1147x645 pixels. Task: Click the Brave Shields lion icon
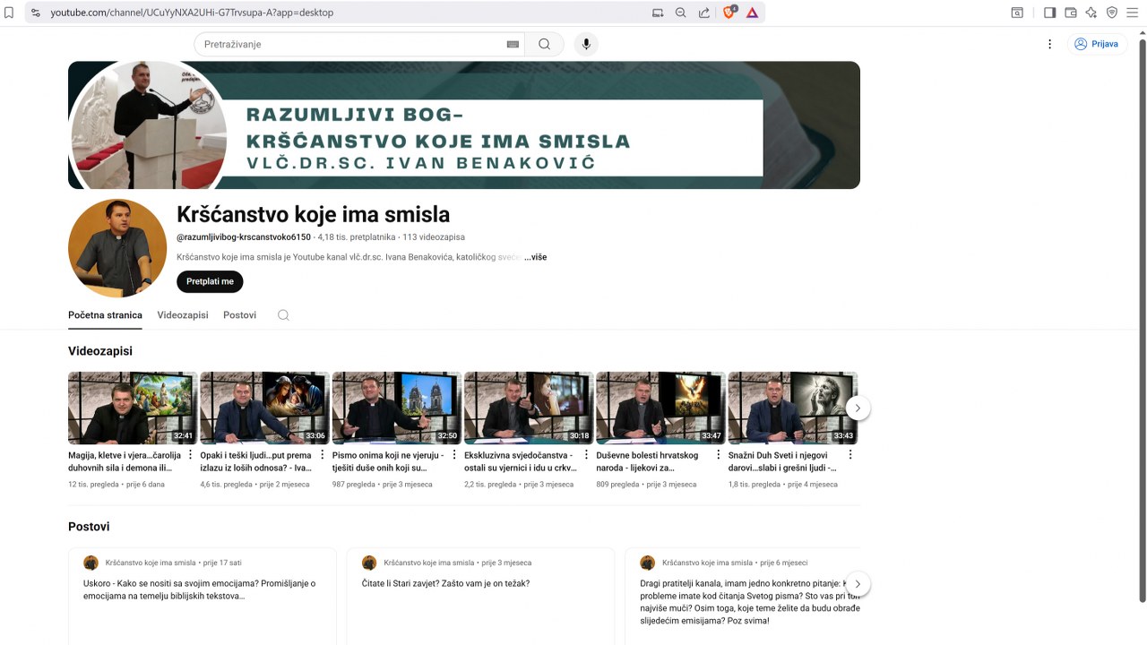729,13
